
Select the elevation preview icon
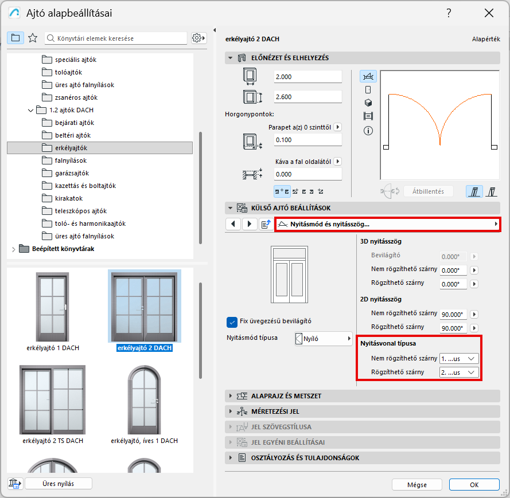pyautogui.click(x=368, y=89)
